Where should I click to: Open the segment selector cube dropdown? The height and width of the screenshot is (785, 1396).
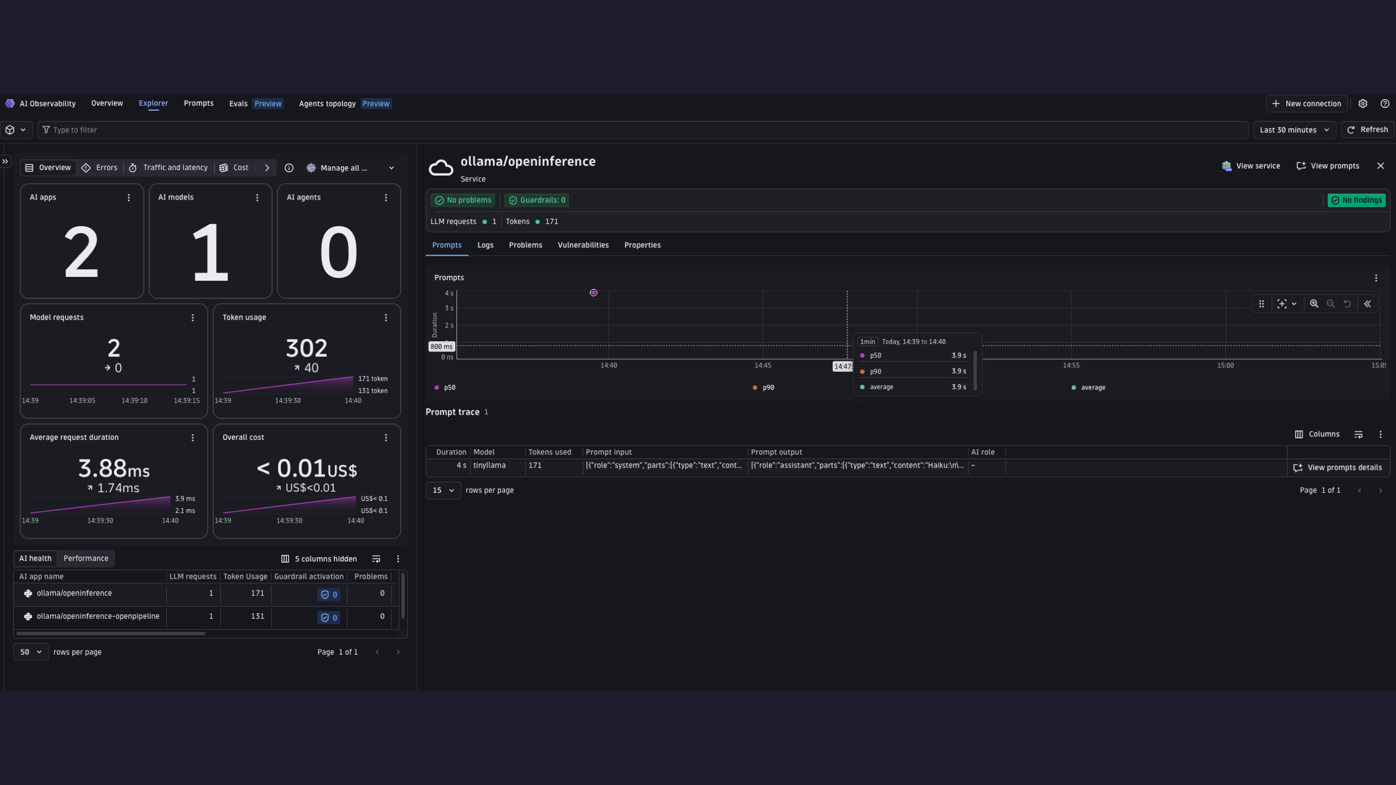[x=16, y=130]
